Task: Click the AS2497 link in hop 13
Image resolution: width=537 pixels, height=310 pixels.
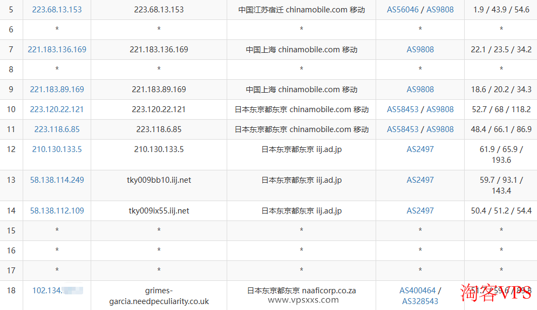Action: (x=420, y=180)
